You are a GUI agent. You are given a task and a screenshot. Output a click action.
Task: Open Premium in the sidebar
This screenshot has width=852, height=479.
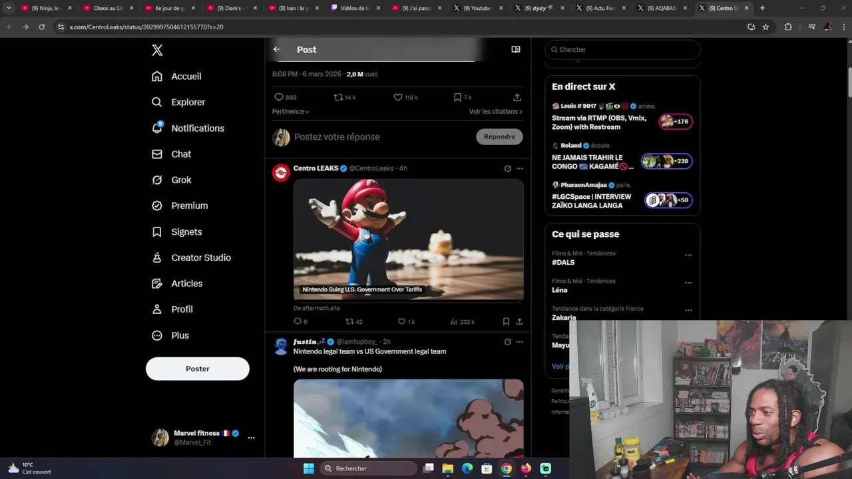click(180, 206)
